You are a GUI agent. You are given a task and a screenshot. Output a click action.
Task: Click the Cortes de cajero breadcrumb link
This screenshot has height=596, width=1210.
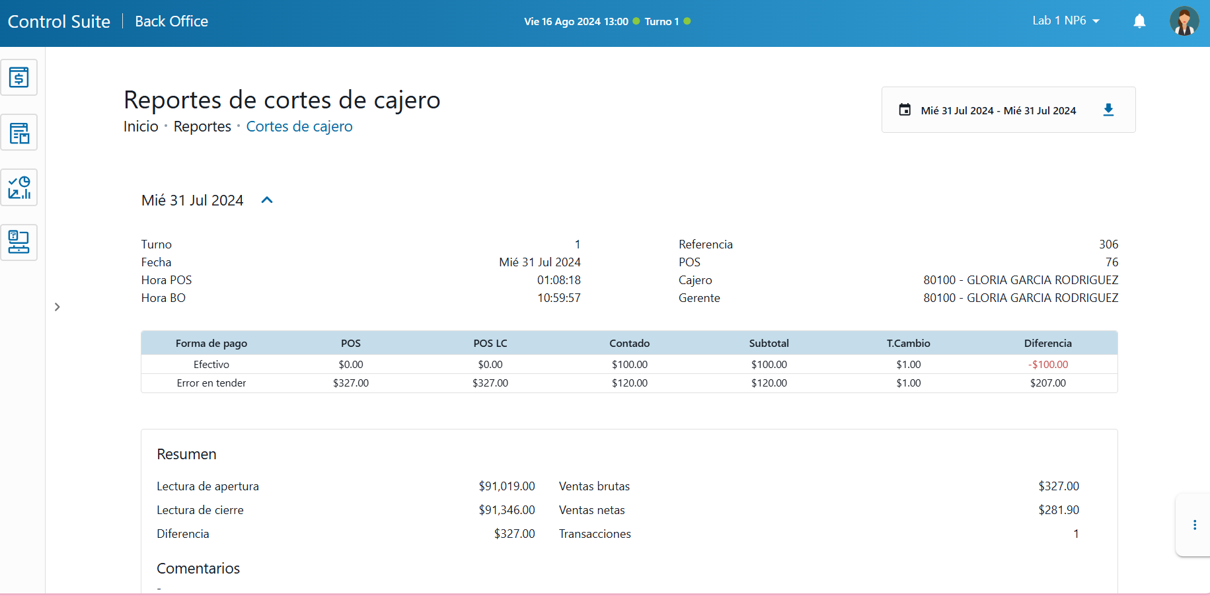[x=299, y=126]
